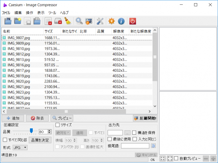Click the orange gear update icon
This screenshot has width=218, height=163.
[111, 21]
